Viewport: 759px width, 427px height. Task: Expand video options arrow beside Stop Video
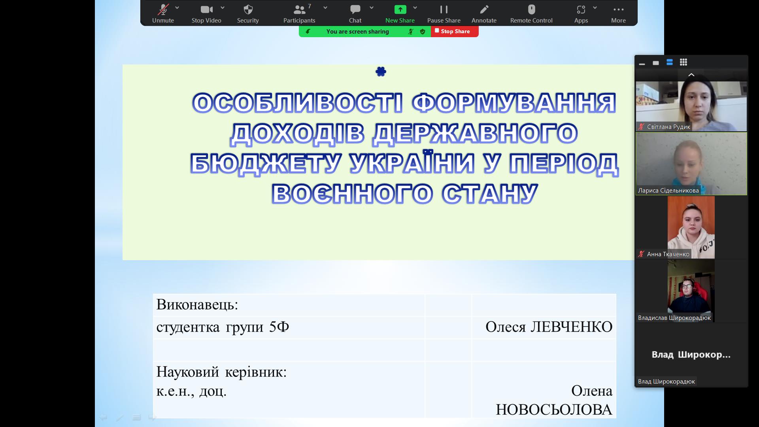point(223,8)
